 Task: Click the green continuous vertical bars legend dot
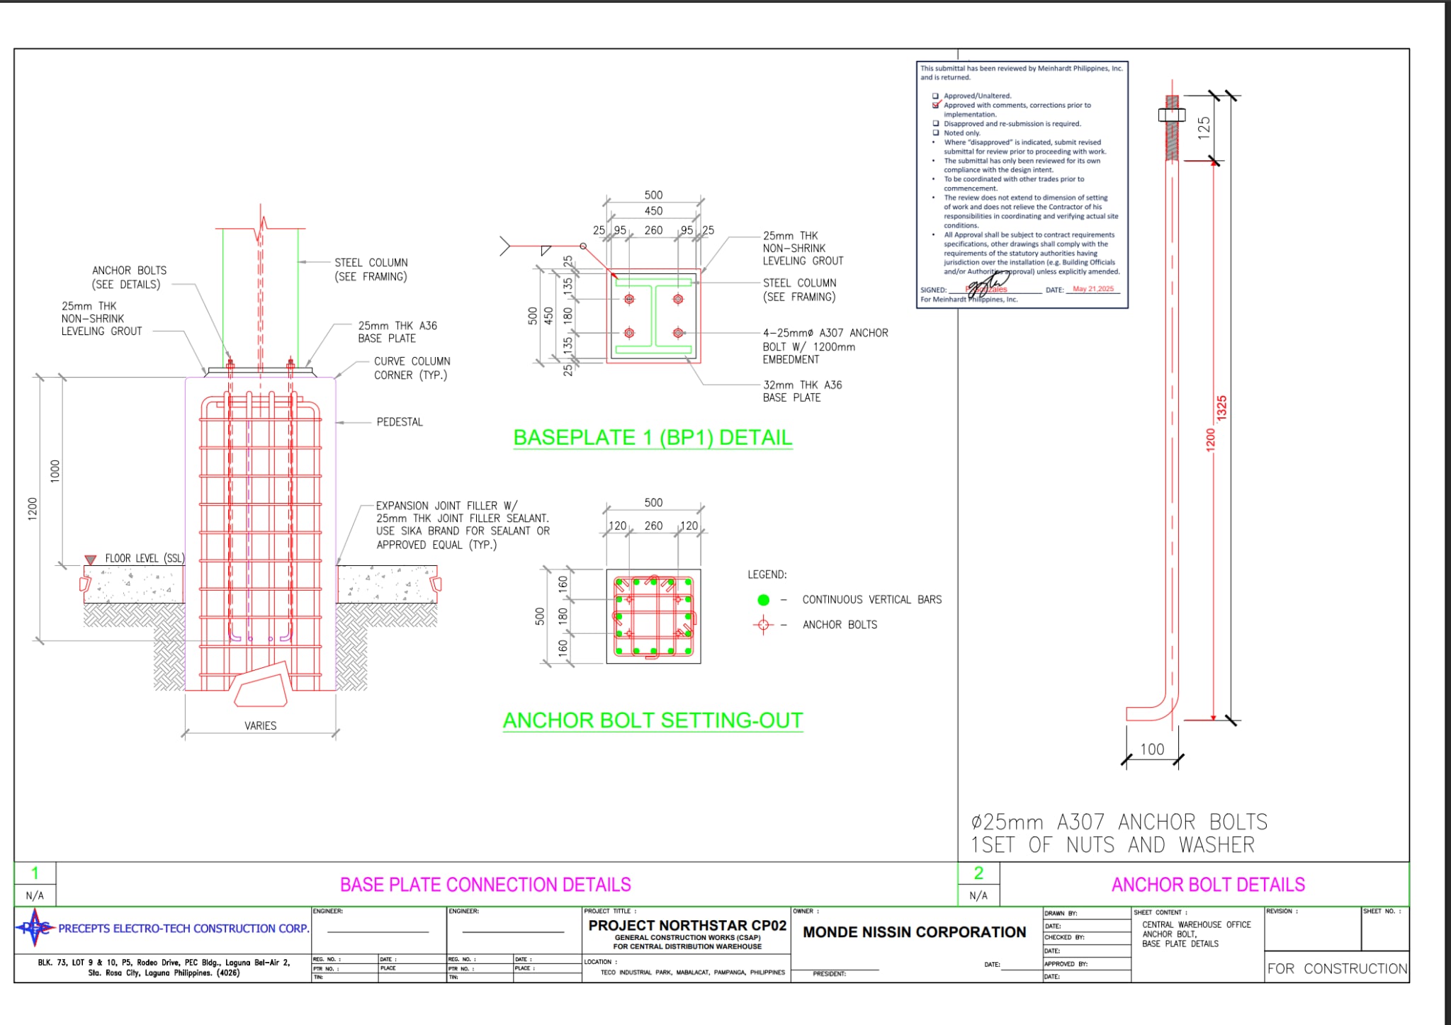click(x=763, y=600)
